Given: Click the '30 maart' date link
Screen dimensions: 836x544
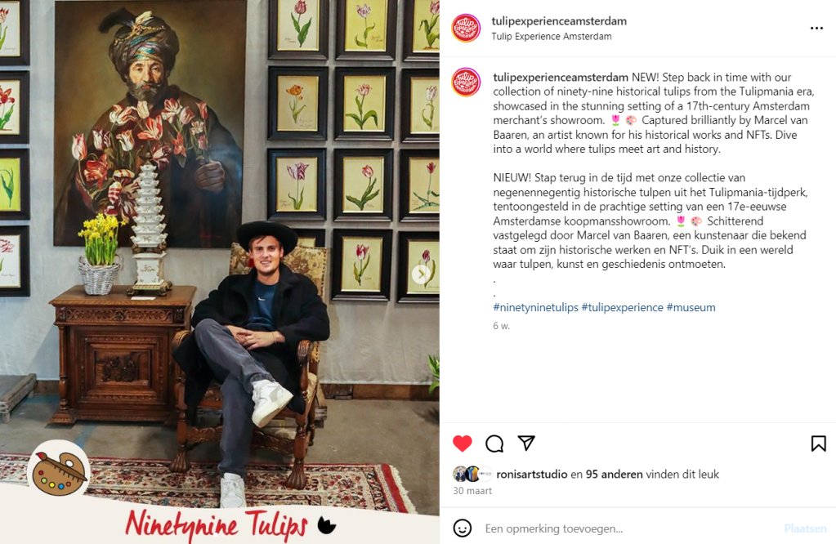Looking at the screenshot, I should coord(472,491).
